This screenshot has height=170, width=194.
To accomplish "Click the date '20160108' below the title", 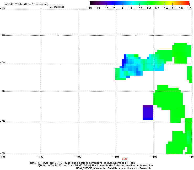I will click(57, 7).
